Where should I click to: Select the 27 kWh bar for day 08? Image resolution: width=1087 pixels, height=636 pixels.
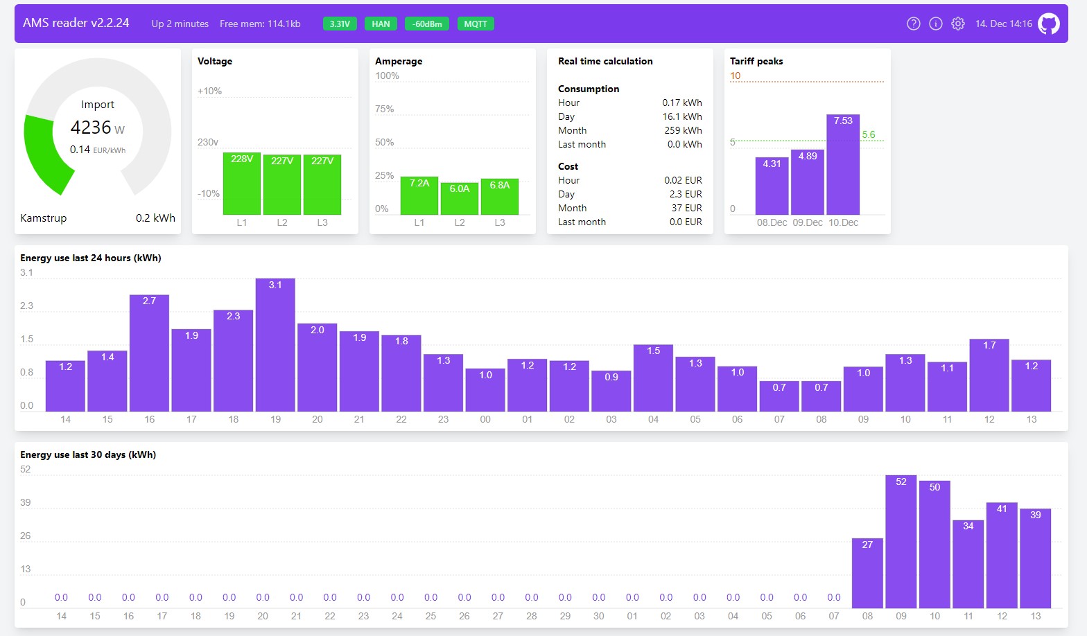click(867, 574)
